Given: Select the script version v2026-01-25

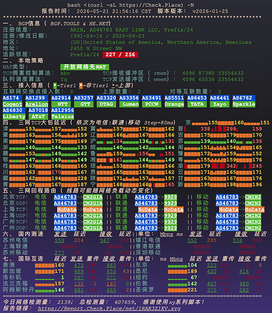Looking at the screenshot, I should pos(210,11).
